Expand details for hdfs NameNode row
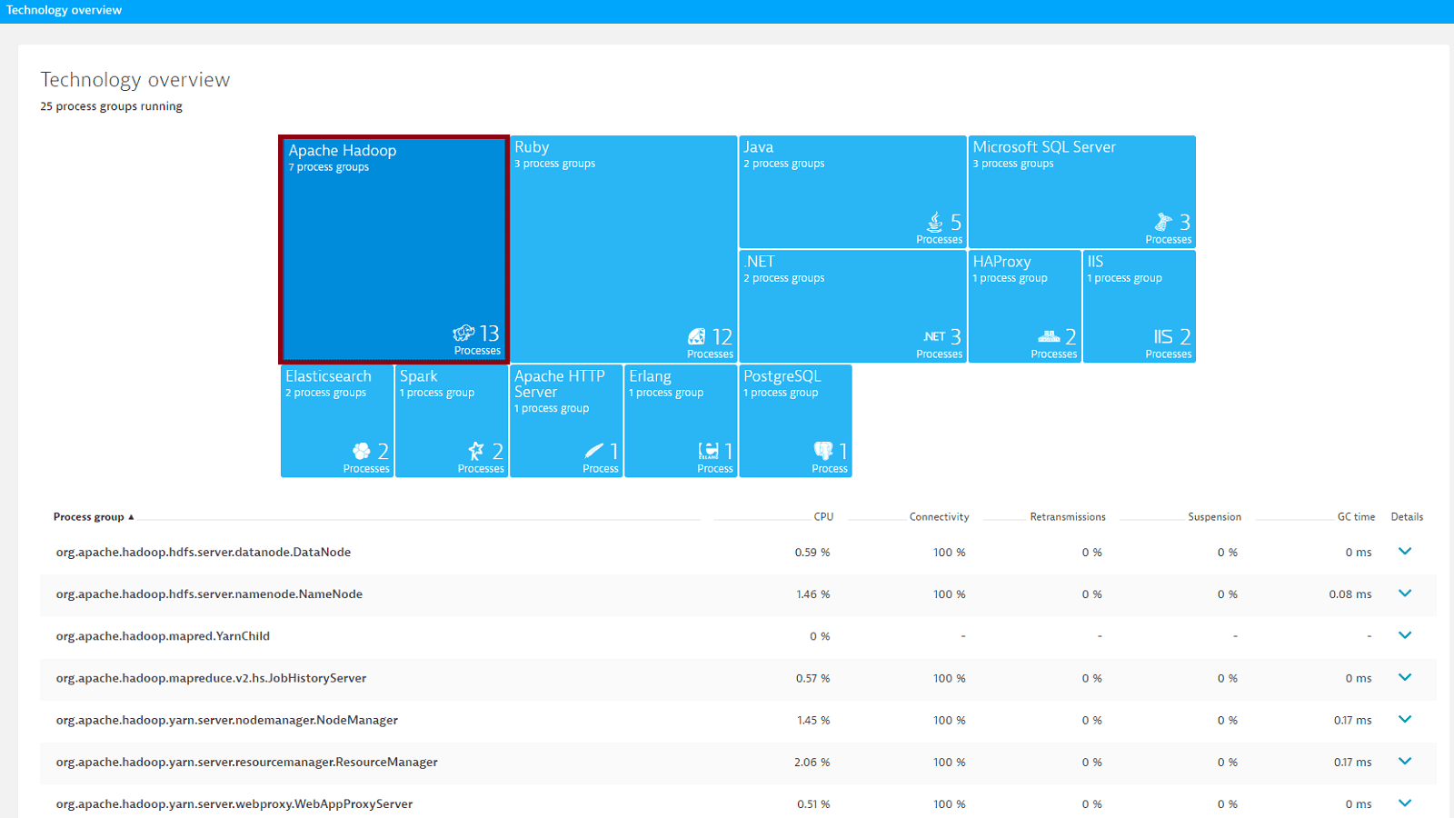The width and height of the screenshot is (1454, 818). (1405, 594)
